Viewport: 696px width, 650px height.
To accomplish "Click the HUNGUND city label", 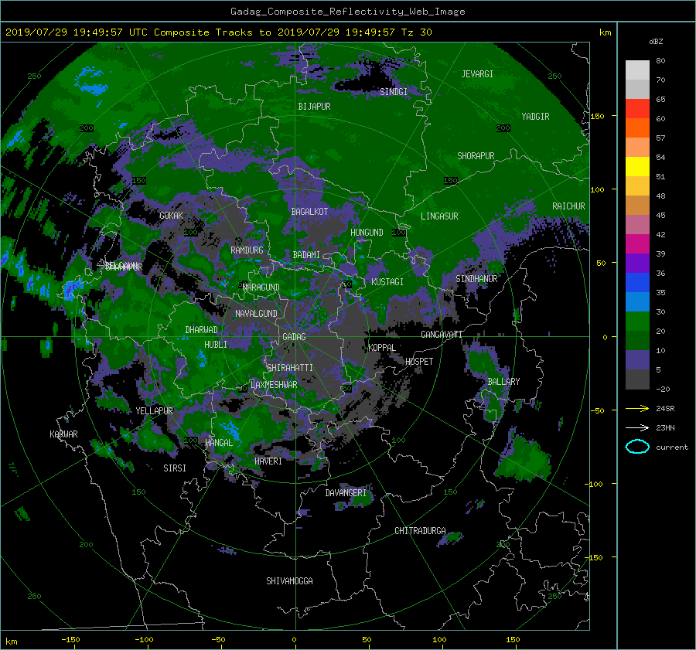I will click(x=367, y=233).
